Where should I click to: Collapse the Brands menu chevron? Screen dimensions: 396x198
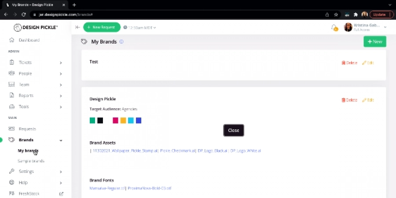point(61,140)
